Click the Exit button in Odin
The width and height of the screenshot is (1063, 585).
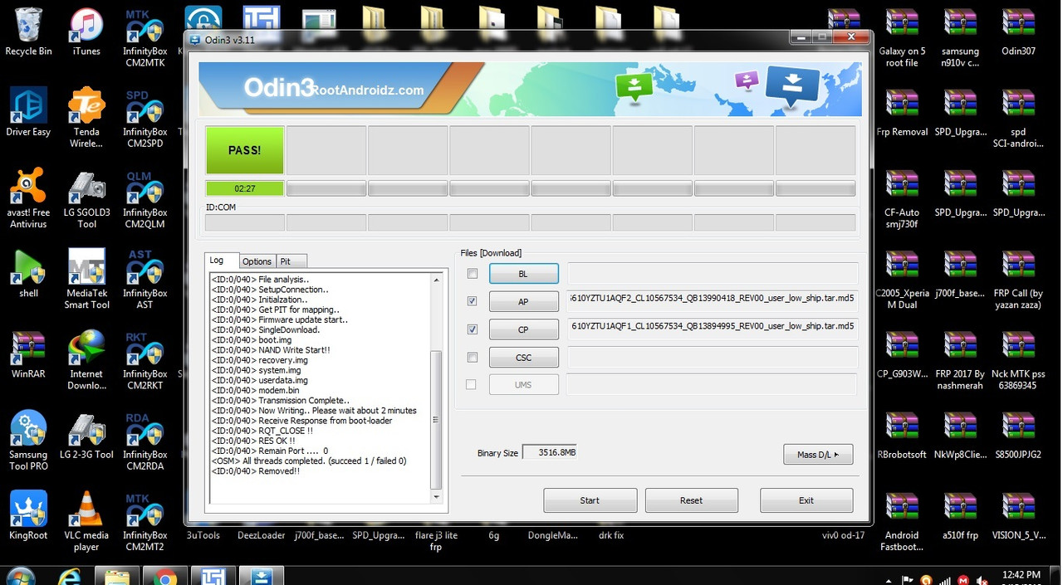(806, 500)
